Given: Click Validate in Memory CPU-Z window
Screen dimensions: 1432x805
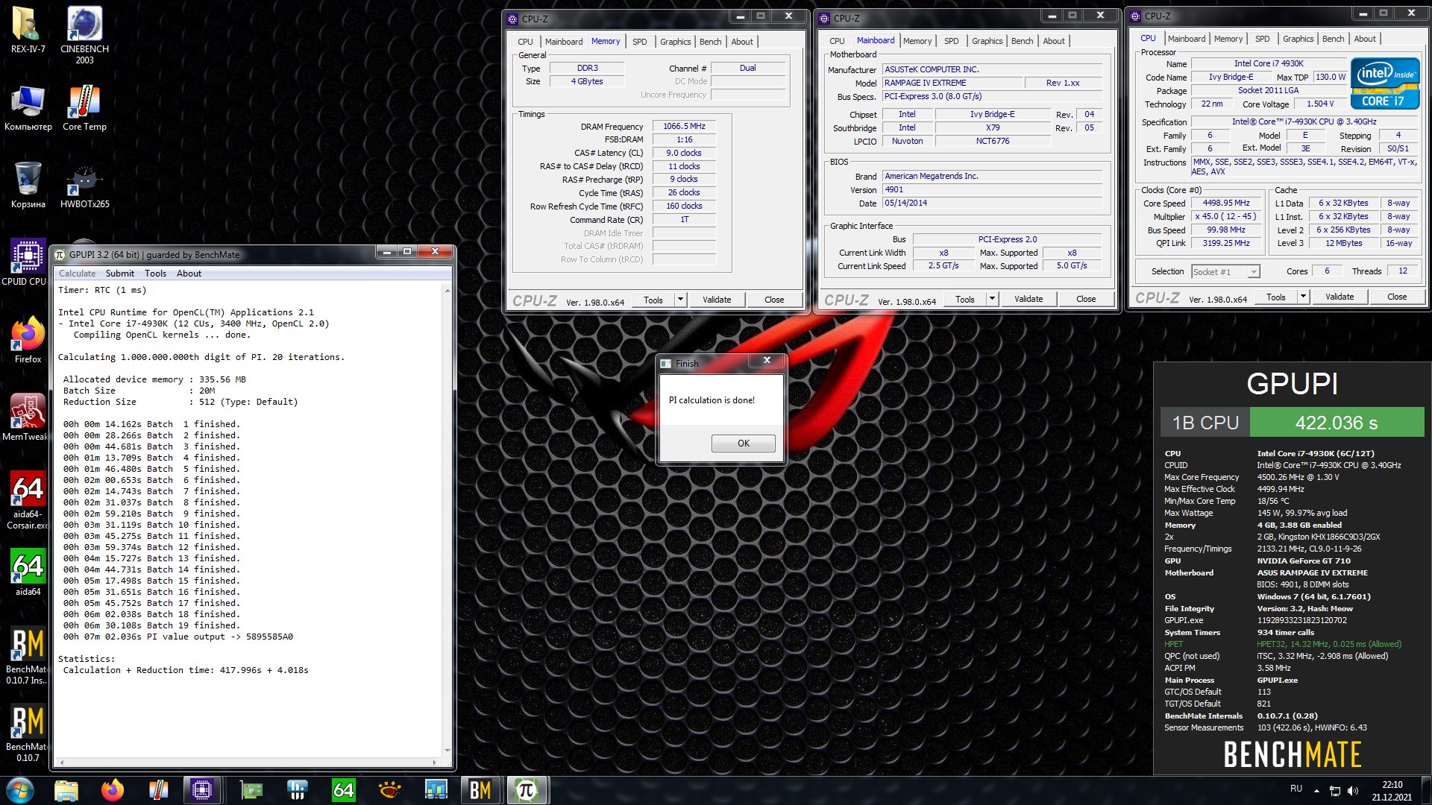Looking at the screenshot, I should [x=717, y=300].
